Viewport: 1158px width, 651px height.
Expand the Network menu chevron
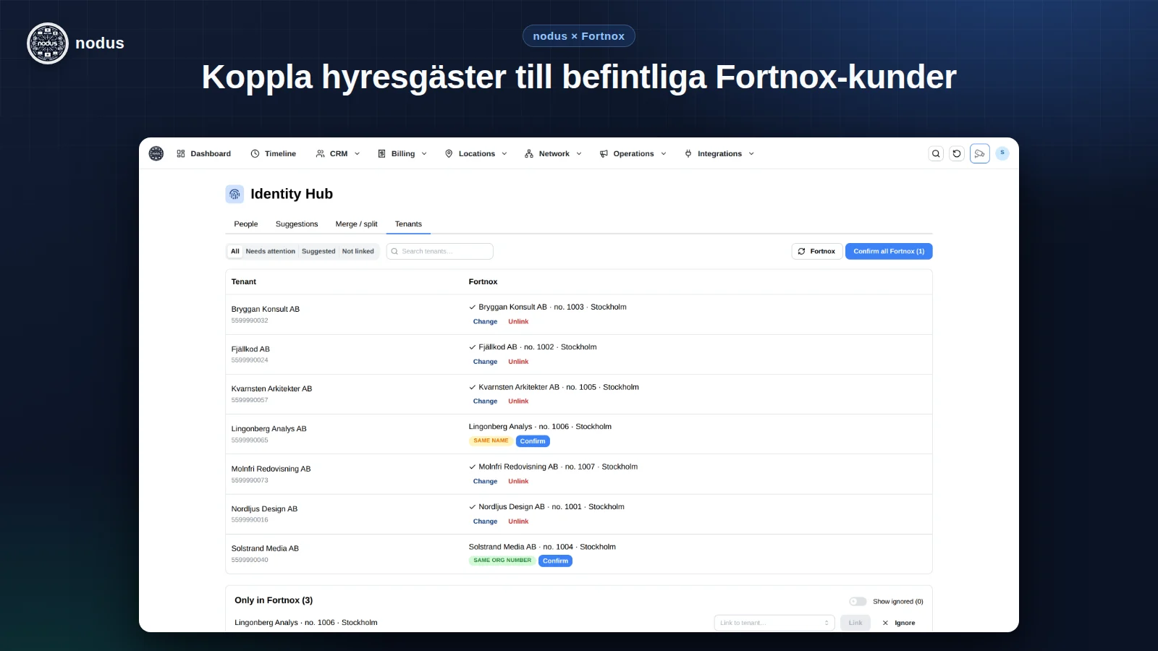[579, 153]
